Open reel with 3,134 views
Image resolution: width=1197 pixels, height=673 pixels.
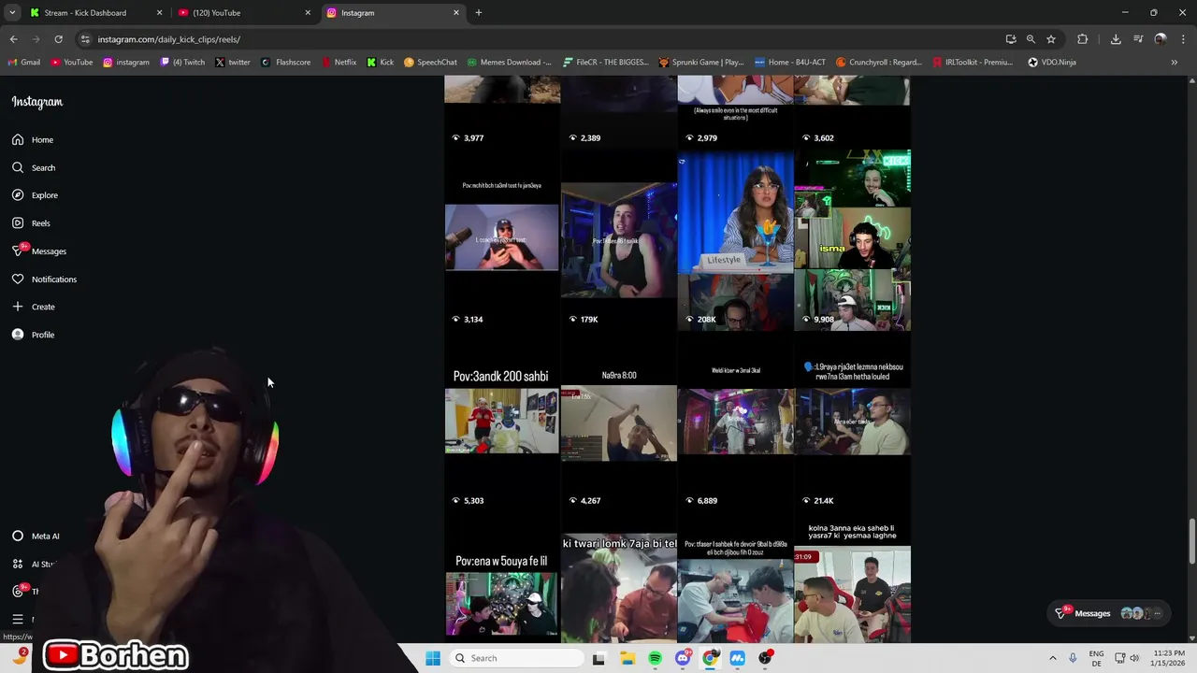point(501,240)
